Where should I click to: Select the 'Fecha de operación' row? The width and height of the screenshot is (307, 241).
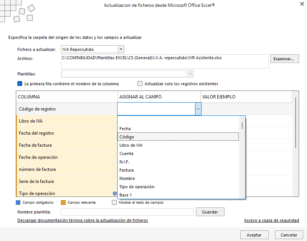(x=67, y=157)
